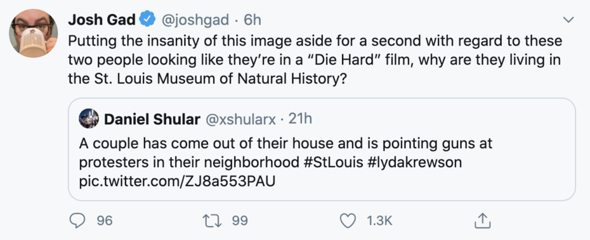Visit the @xshularx handle
The image size is (590, 240).
(x=241, y=120)
